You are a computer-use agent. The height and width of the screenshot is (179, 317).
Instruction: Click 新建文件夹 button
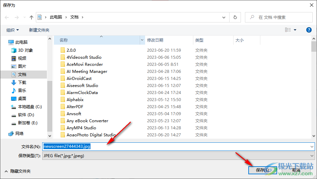(39, 30)
